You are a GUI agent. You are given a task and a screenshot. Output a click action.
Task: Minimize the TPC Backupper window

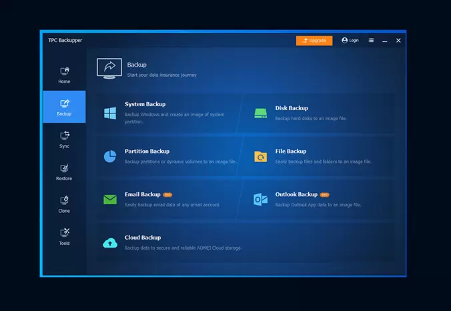click(x=385, y=41)
